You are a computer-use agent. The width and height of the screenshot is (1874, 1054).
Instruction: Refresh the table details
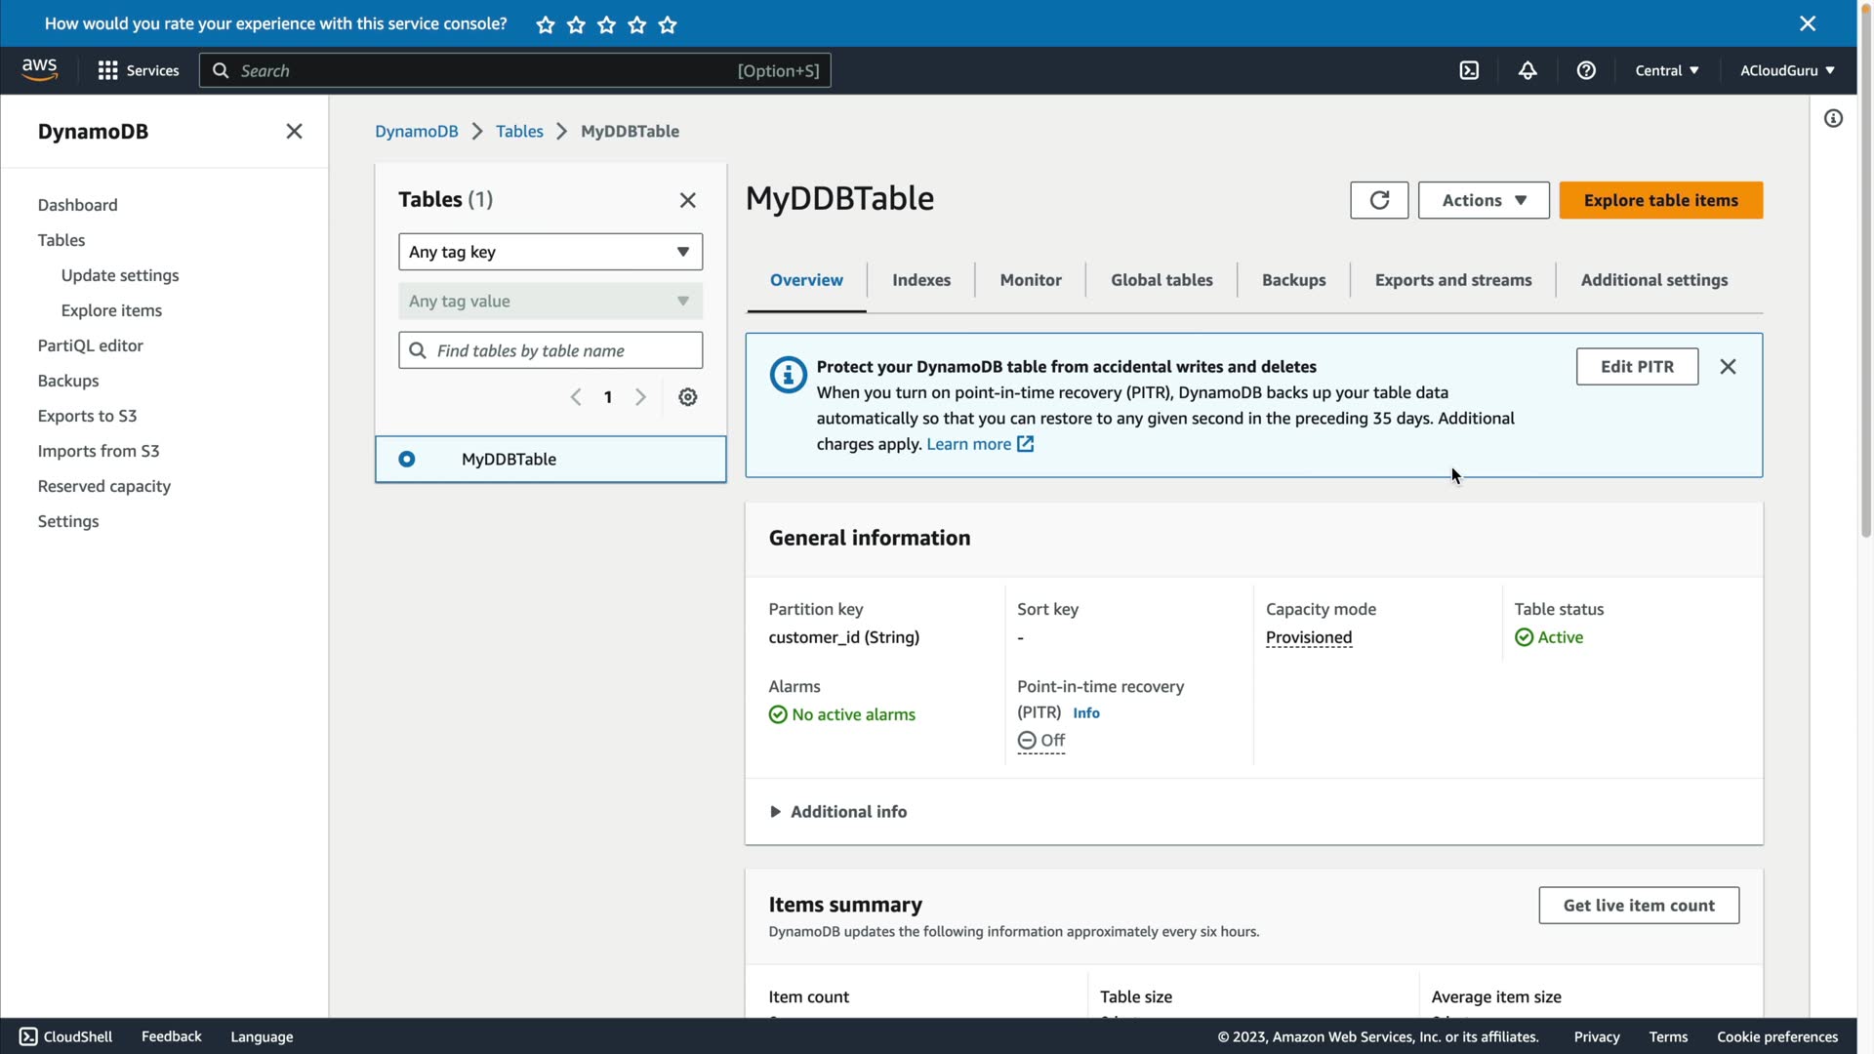tap(1379, 200)
